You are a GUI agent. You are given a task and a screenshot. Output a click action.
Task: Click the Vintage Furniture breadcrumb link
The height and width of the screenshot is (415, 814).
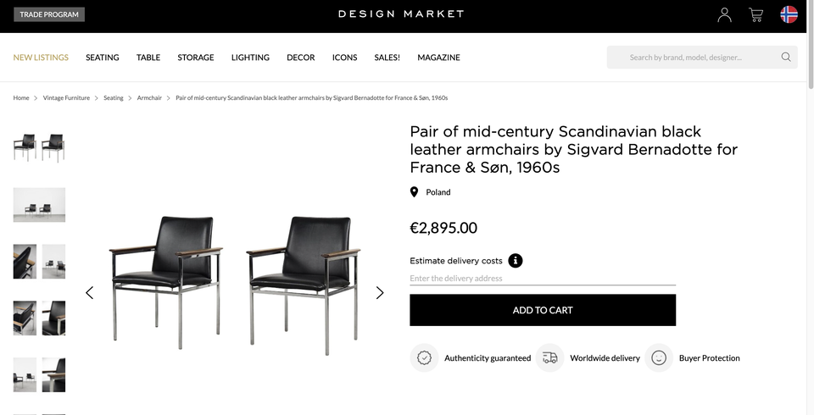click(x=66, y=98)
